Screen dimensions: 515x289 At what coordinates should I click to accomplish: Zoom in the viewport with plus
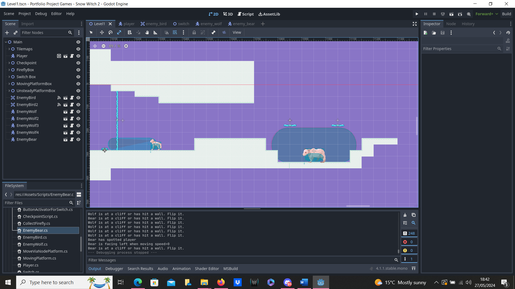[126, 46]
